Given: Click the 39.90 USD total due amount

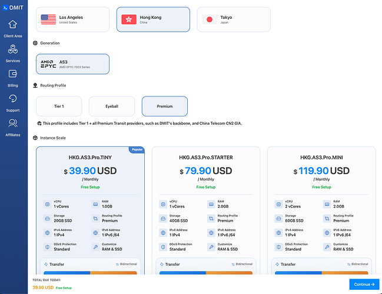Looking at the screenshot, I should [x=43, y=288].
